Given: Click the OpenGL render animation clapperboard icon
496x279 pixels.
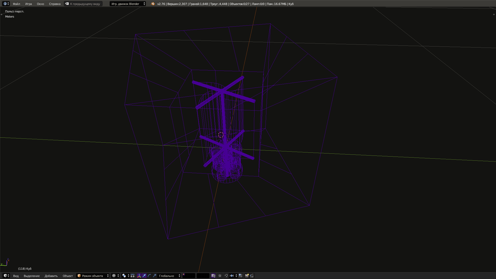Looking at the screenshot, I should pyautogui.click(x=252, y=276).
